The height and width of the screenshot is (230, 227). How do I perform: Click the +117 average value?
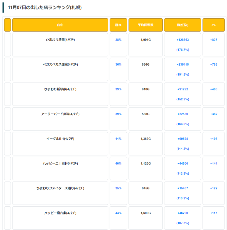(x=214, y=213)
